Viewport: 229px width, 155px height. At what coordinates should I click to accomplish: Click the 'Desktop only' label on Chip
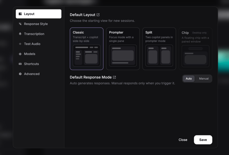point(200,33)
